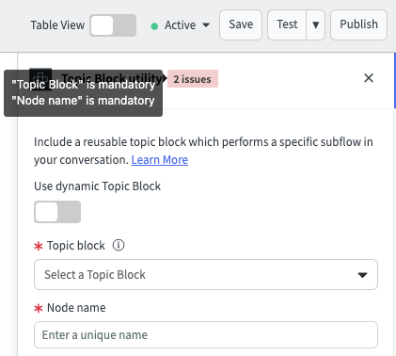Click the Save button

[x=241, y=24]
